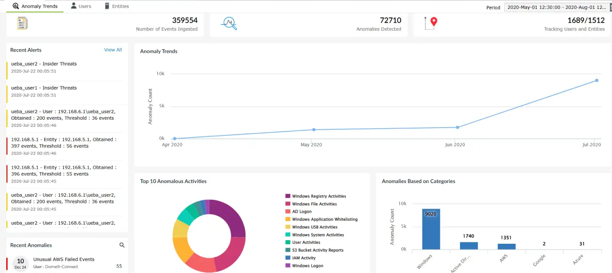
Task: Click the pink swatch for Windows File Activities
Action: point(288,203)
